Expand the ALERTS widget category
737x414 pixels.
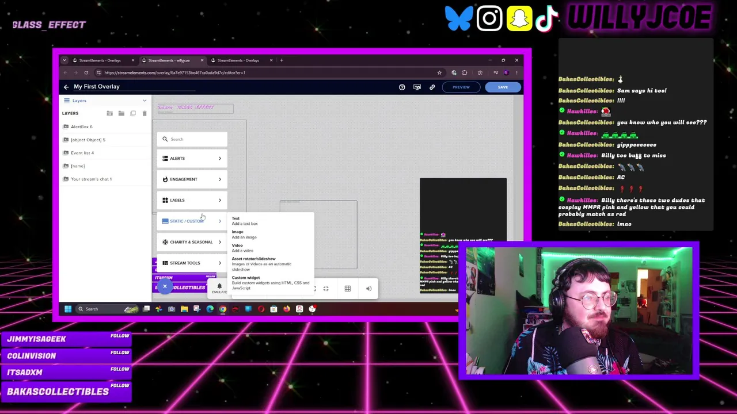point(192,159)
